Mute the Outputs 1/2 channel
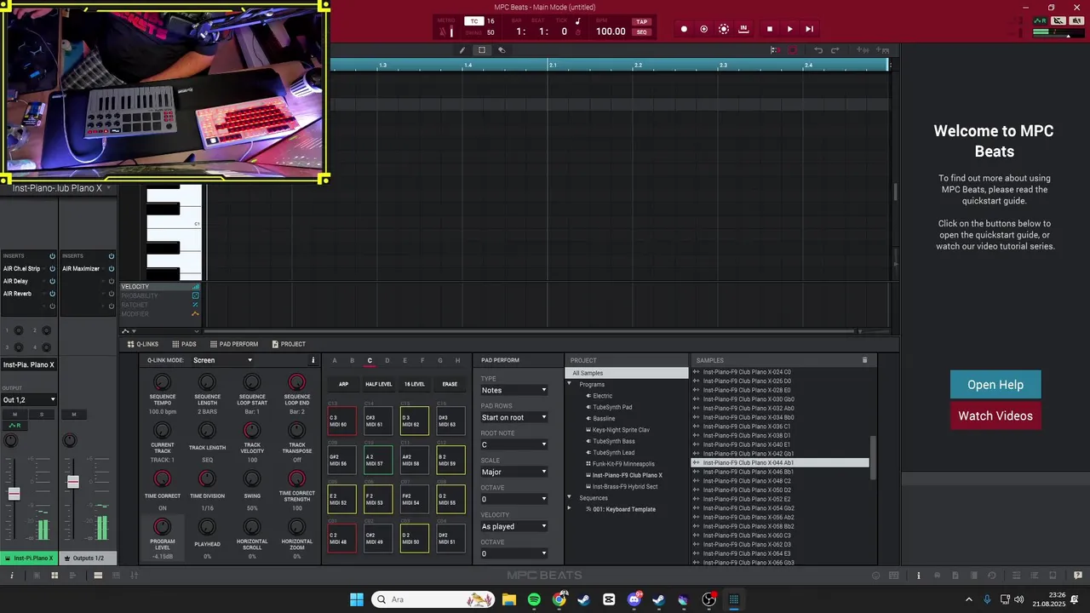The width and height of the screenshot is (1090, 613). click(x=74, y=415)
